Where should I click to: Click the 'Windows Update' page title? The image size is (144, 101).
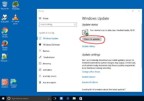96,18
